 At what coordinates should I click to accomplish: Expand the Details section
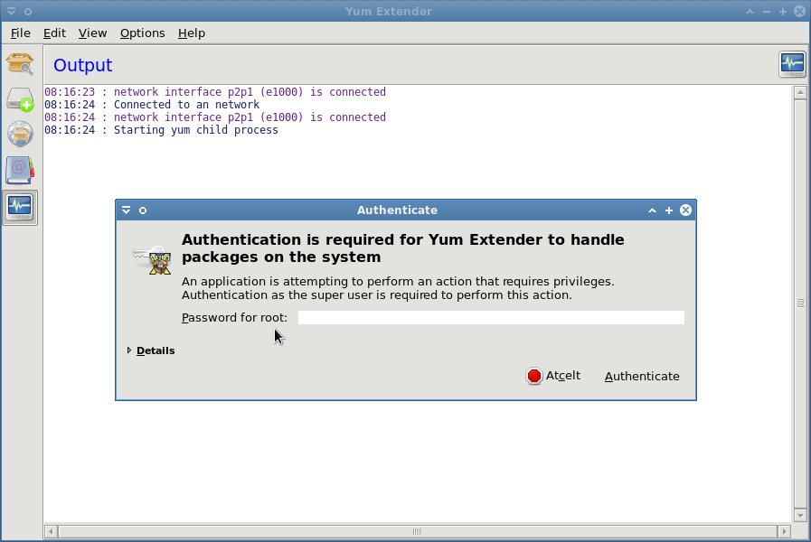pyautogui.click(x=150, y=350)
